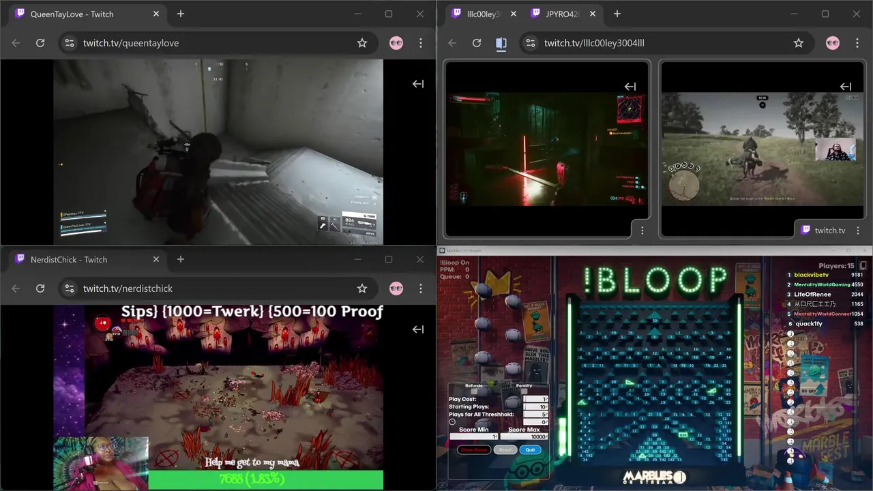The image size is (873, 491).
Task: Collapse the chat arrow on QueenTayLove stream
Action: tap(418, 84)
